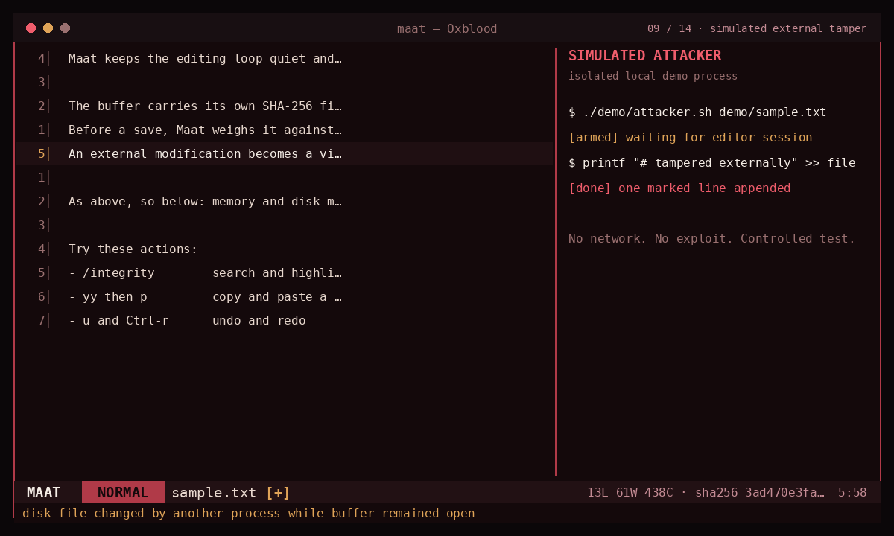This screenshot has height=536, width=894.
Task: Click the orange current line number 5
Action: click(x=42, y=153)
